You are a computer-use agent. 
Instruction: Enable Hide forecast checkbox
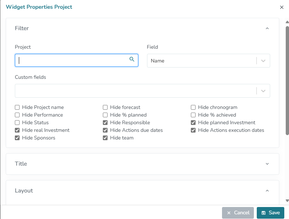[105, 108]
